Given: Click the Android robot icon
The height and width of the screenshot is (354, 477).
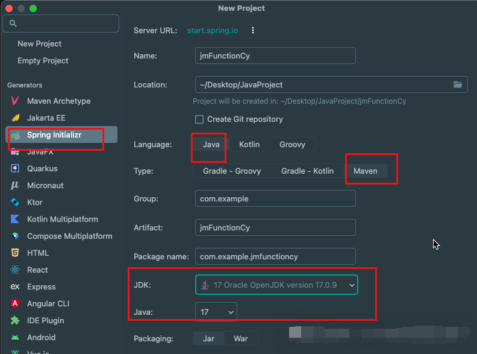Looking at the screenshot, I should tap(15, 337).
